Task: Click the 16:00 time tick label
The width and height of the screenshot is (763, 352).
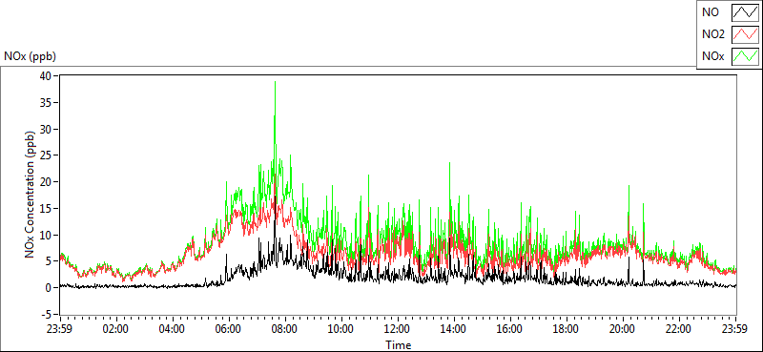Action: tap(510, 329)
